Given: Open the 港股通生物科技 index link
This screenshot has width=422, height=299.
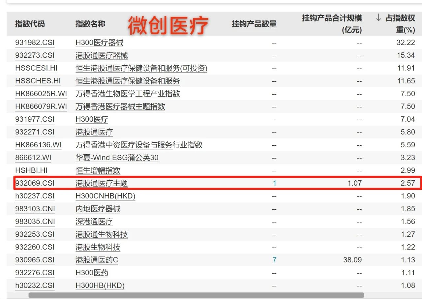Looking at the screenshot, I should 102,234.
